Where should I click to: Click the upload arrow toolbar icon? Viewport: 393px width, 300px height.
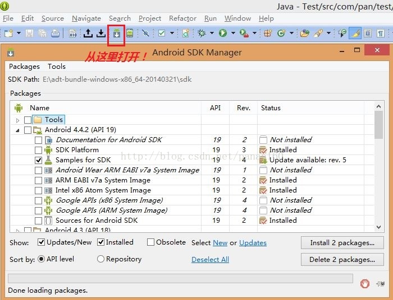coord(88,33)
